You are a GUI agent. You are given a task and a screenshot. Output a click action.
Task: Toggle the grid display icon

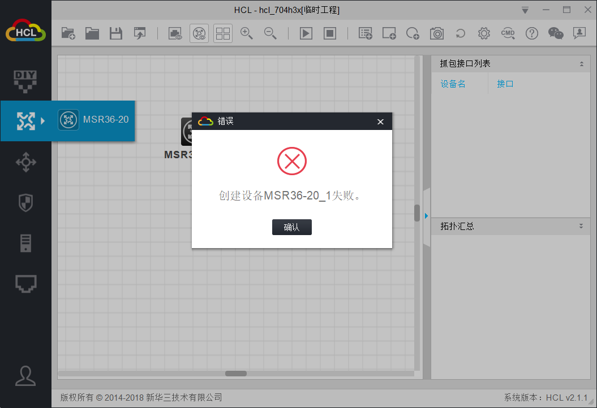coord(223,33)
